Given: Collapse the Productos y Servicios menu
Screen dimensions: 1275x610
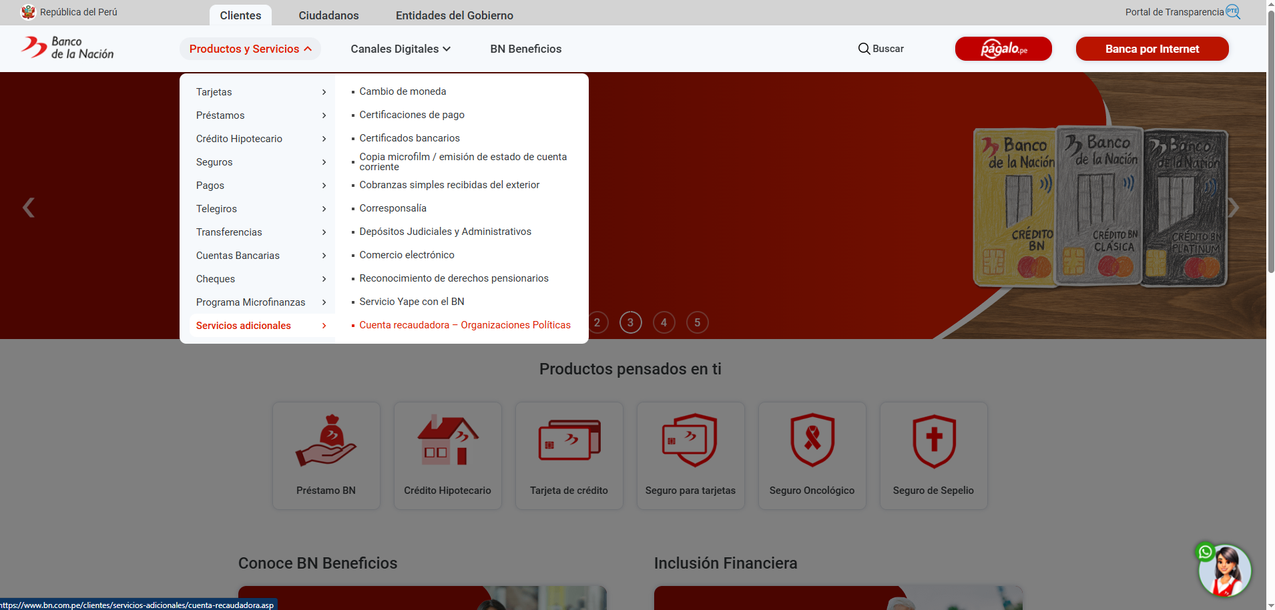Looking at the screenshot, I should [x=250, y=49].
